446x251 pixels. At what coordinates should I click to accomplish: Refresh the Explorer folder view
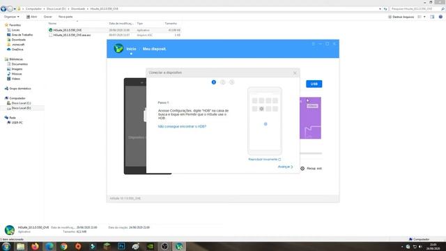pyautogui.click(x=385, y=9)
